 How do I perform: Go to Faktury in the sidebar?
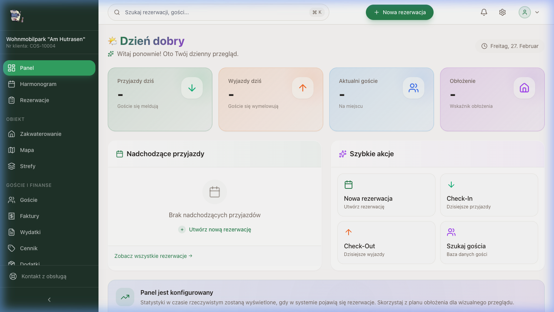30,216
